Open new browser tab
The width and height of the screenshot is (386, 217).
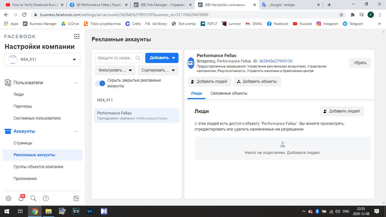coord(329,5)
